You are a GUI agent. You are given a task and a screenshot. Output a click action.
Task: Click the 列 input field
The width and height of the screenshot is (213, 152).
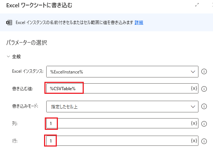click(x=122, y=123)
